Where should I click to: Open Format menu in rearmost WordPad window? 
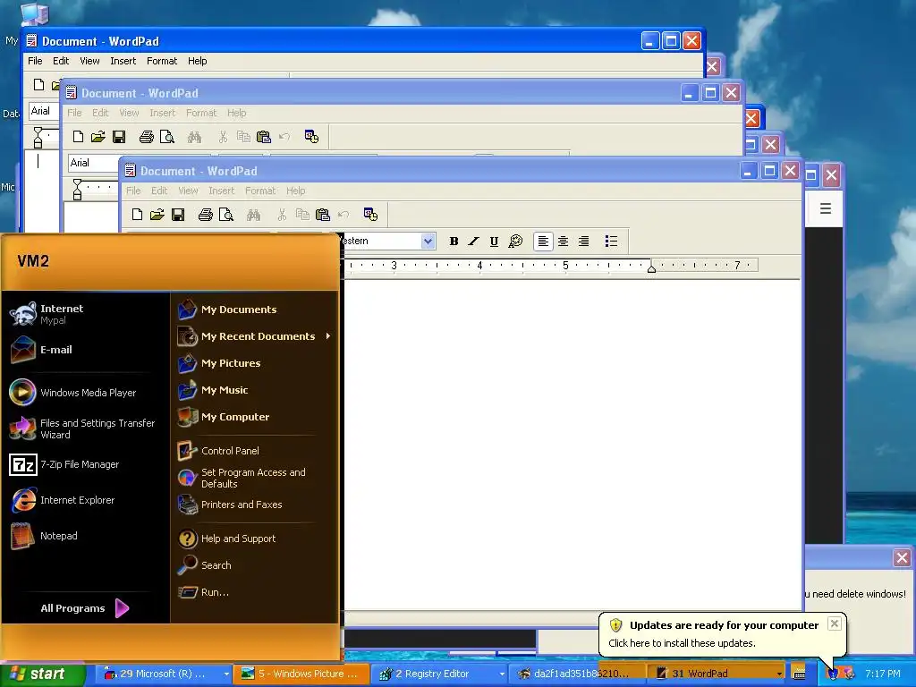click(162, 61)
